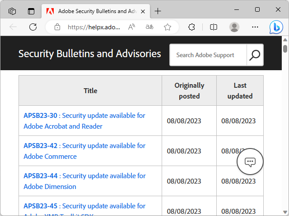The image size is (289, 216).
Task: Open a new browser tab
Action: pos(158,11)
